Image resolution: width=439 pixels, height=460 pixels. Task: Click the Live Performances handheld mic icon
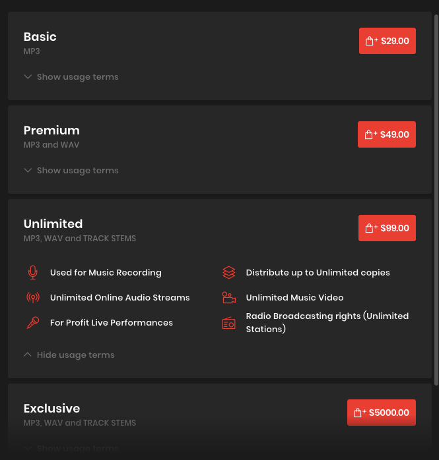pyautogui.click(x=32, y=322)
